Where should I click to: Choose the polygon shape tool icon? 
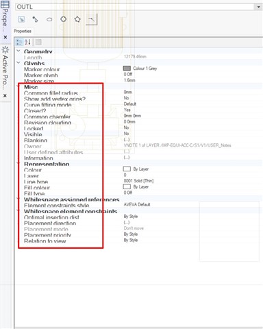point(77,19)
